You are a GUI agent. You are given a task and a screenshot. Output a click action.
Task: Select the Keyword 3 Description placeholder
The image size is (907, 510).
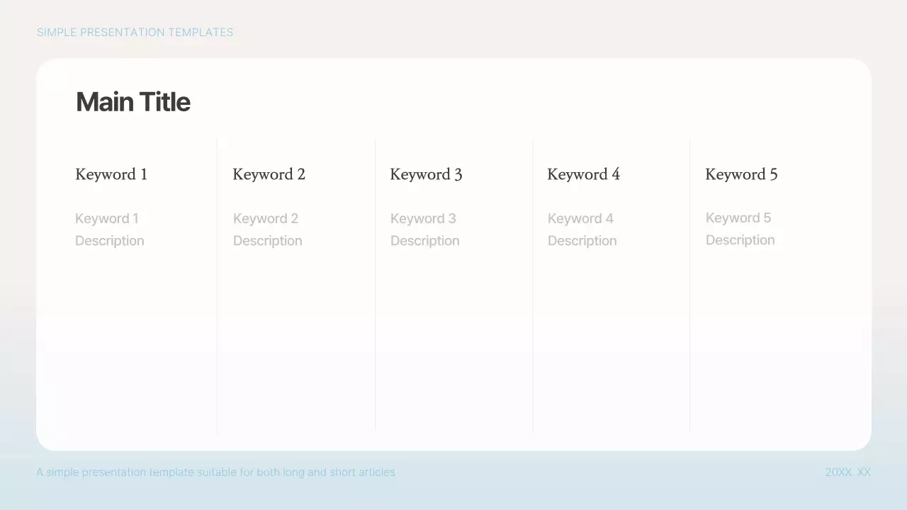(425, 229)
